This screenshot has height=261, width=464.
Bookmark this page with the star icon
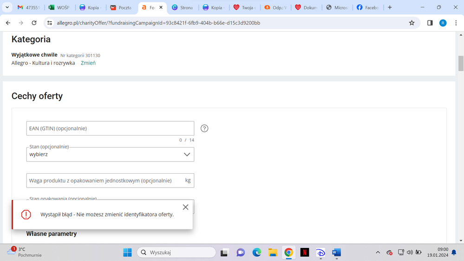(x=412, y=23)
